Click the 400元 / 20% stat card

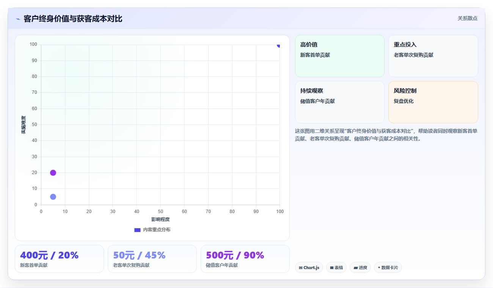tap(59, 259)
